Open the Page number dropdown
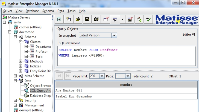This screenshot has width=199, height=112. click(x=128, y=76)
